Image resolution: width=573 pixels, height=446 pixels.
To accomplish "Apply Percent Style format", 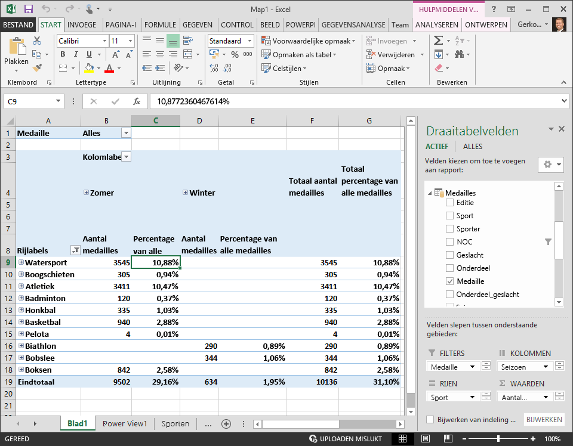I will click(235, 55).
